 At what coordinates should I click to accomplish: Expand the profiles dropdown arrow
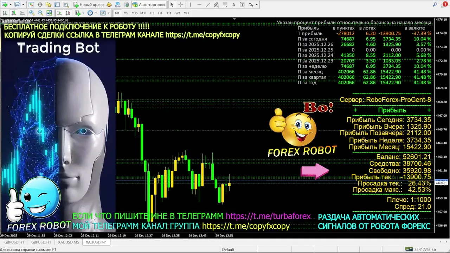click(23, 5)
